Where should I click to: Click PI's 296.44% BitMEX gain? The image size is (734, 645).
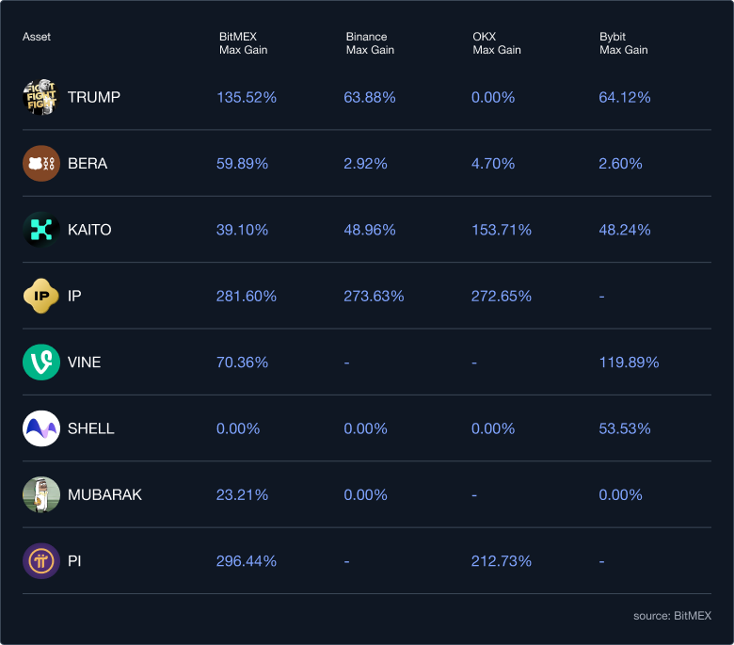(x=247, y=561)
